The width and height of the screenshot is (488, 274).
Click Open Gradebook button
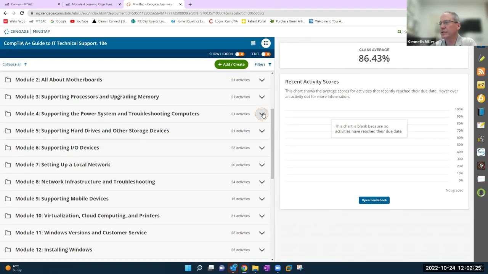coord(374,200)
